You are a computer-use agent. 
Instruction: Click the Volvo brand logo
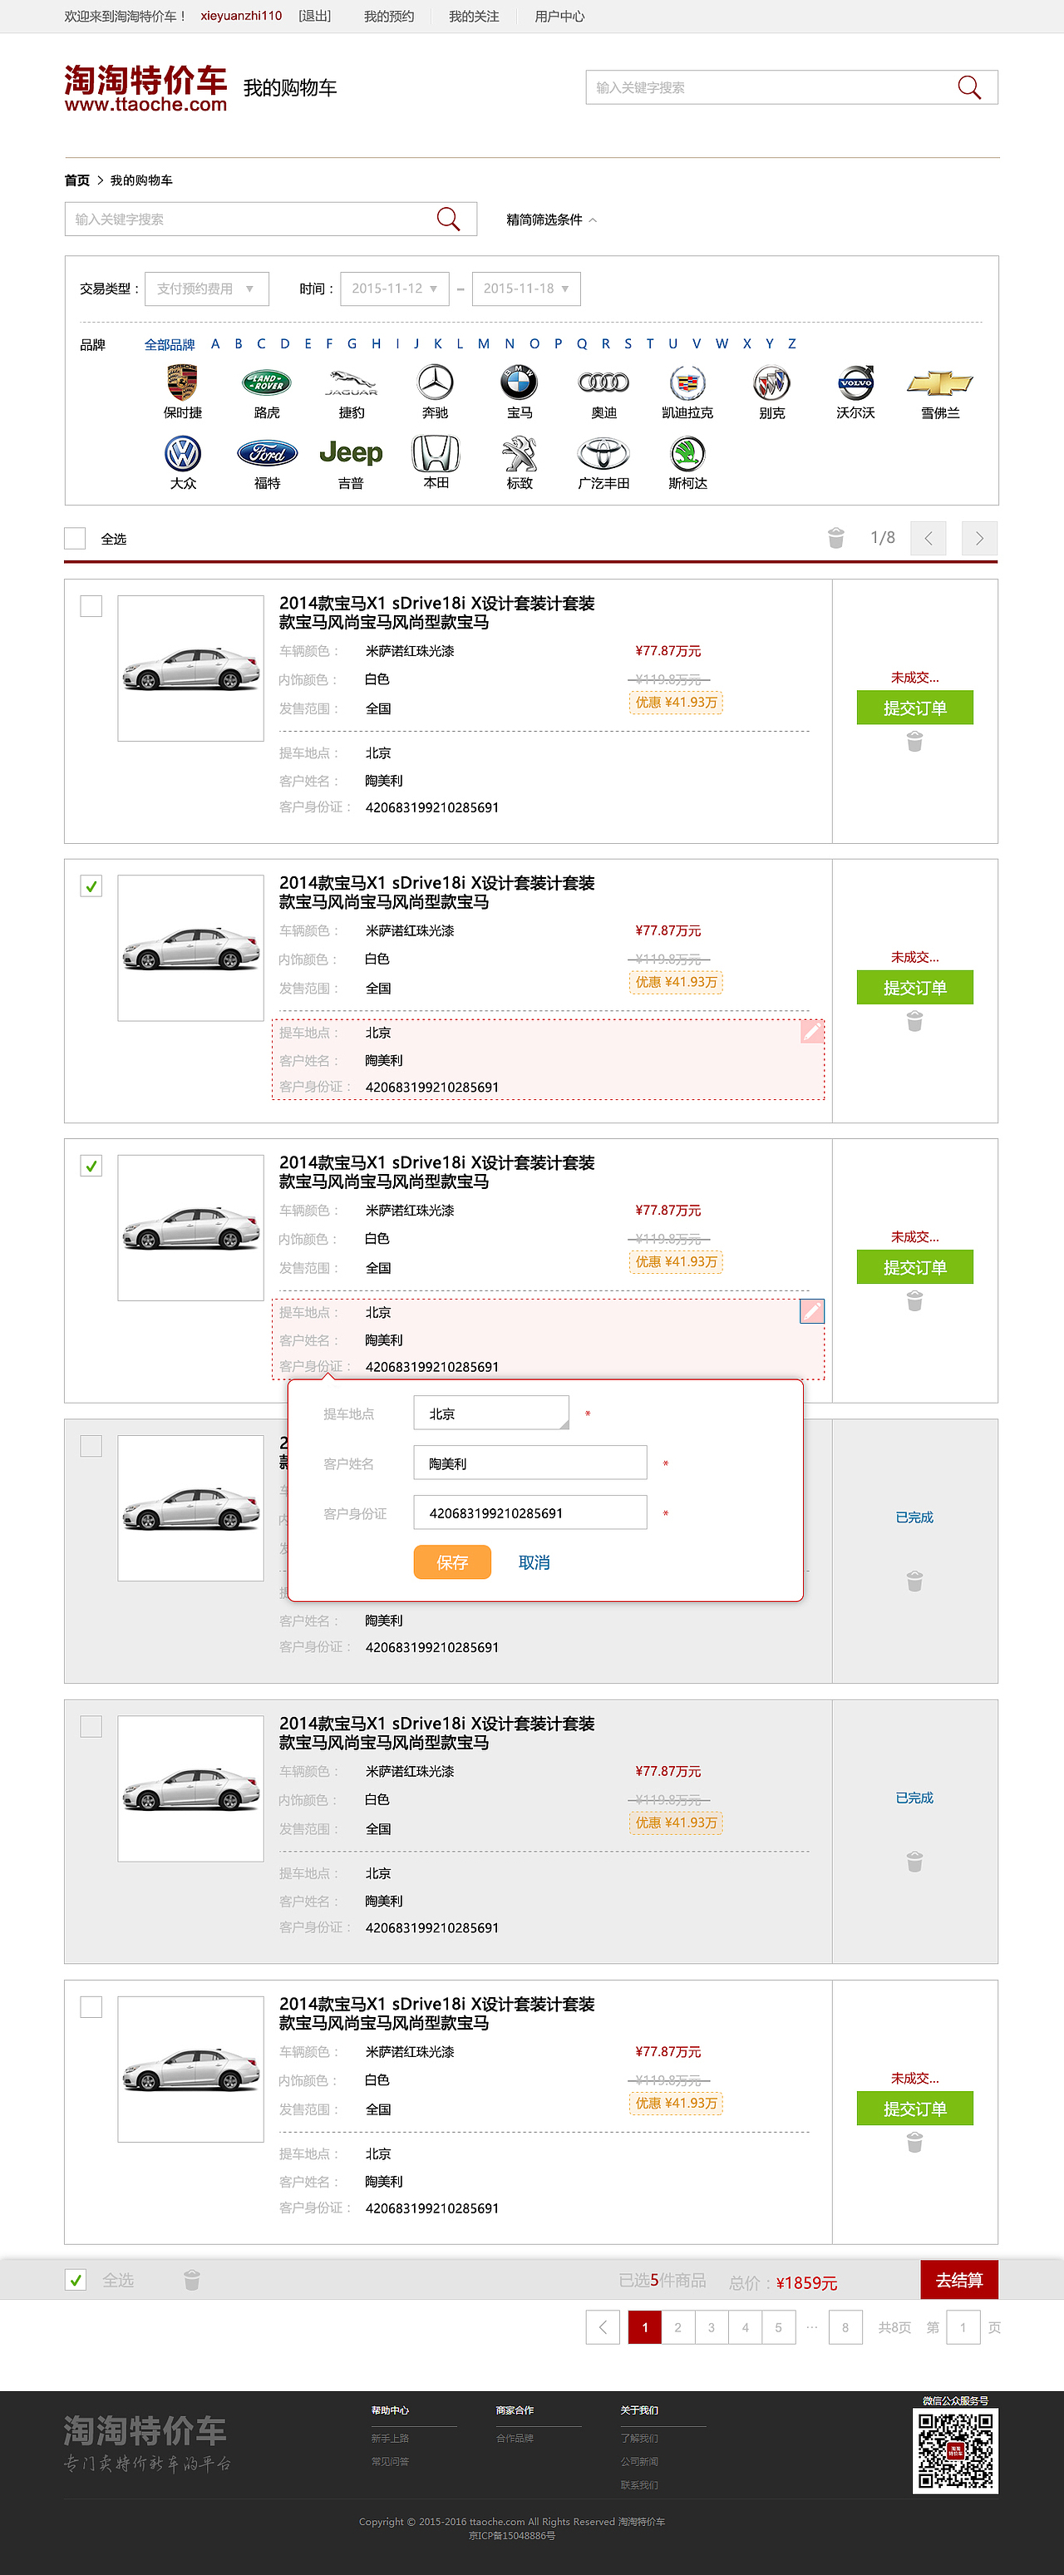[x=855, y=382]
